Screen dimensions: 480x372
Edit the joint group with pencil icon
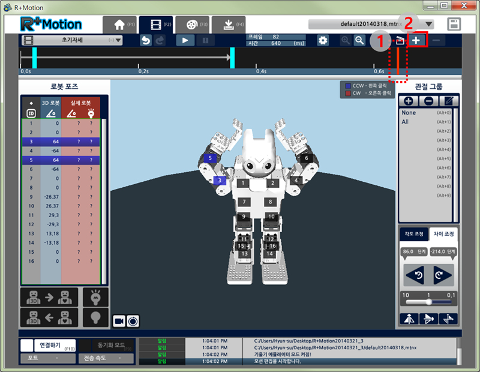(449, 101)
